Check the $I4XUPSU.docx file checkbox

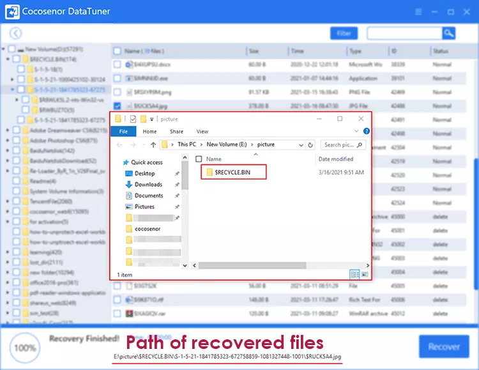pyautogui.click(x=118, y=65)
